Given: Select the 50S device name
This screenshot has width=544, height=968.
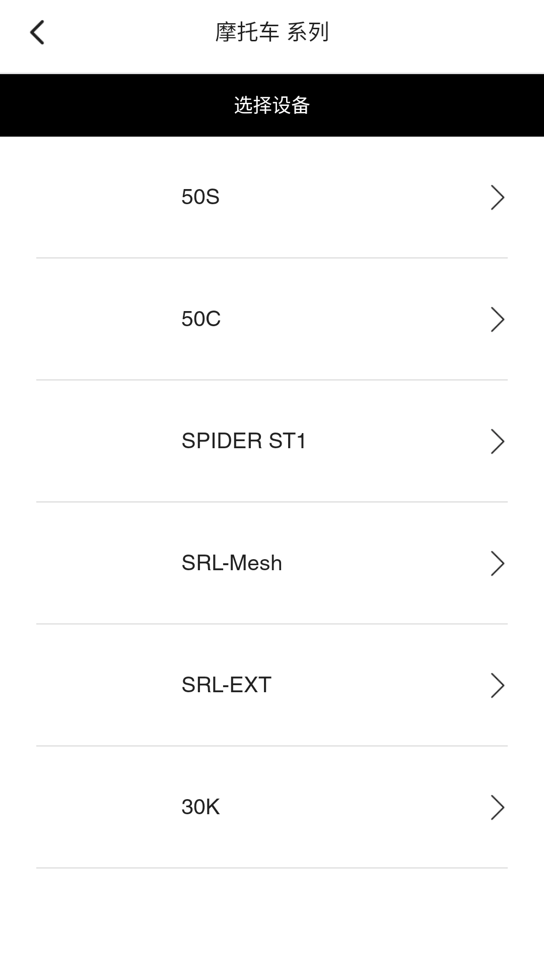Looking at the screenshot, I should pos(200,197).
